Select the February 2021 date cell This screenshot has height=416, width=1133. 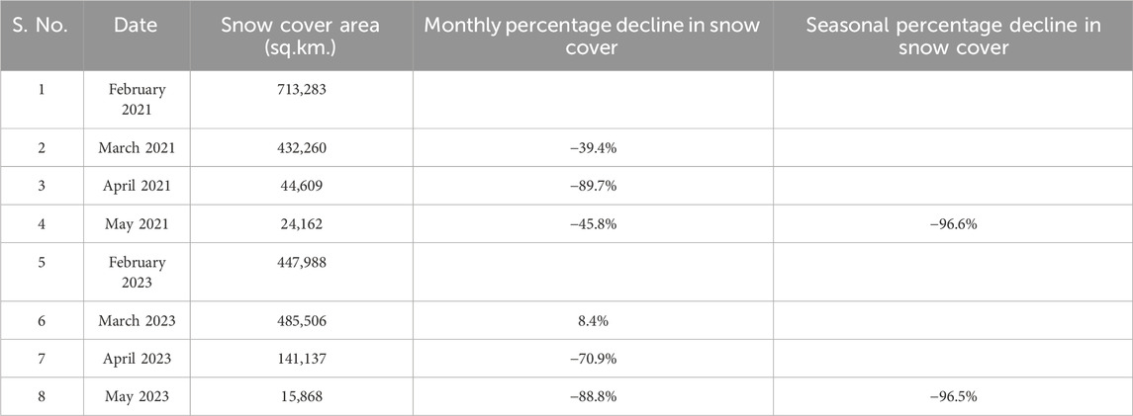[138, 100]
